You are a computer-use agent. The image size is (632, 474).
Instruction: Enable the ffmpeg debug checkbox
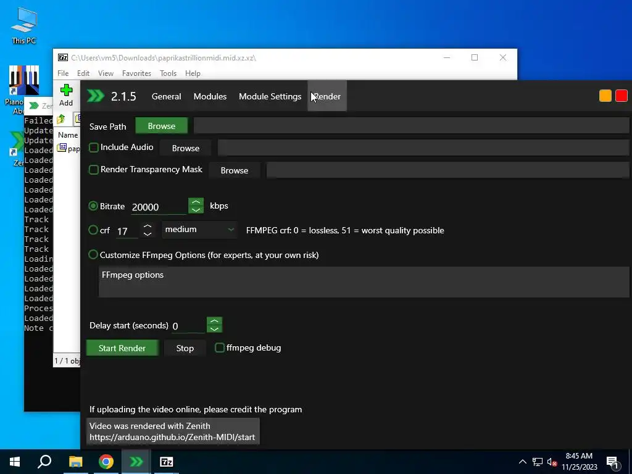pyautogui.click(x=220, y=347)
